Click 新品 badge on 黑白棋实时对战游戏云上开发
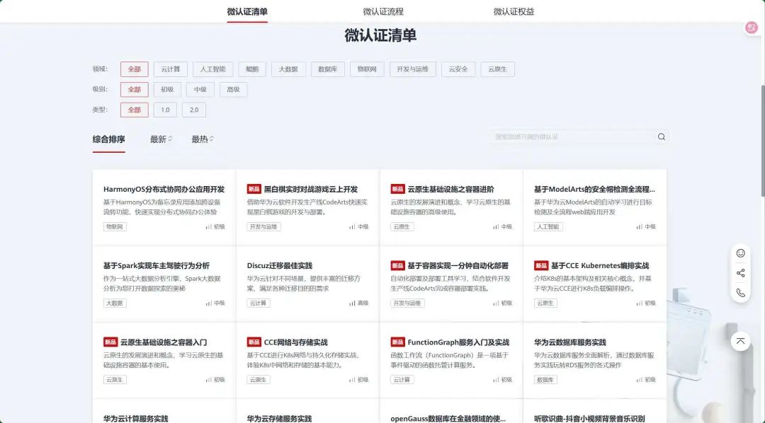This screenshot has width=765, height=423. (x=254, y=189)
